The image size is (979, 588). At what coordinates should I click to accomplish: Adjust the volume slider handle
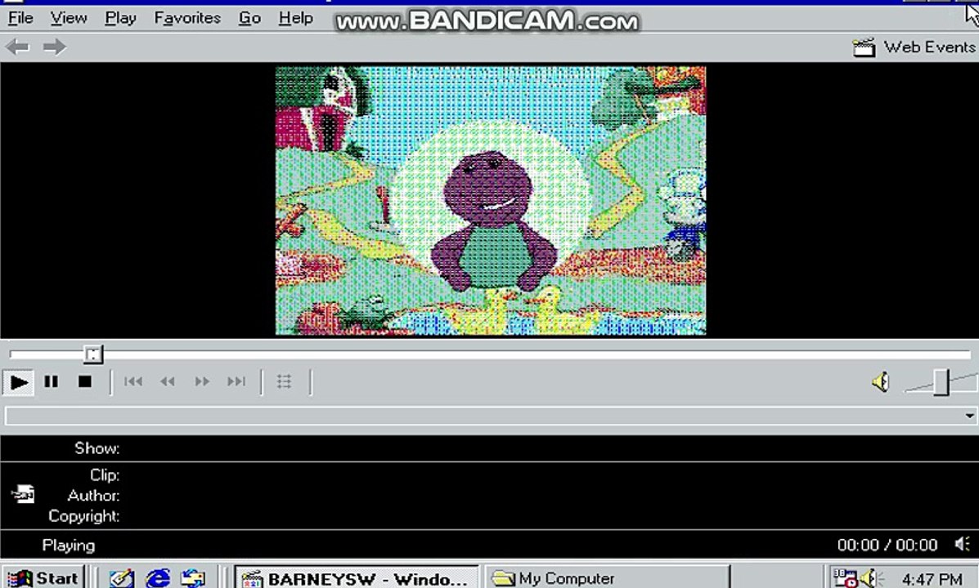tap(941, 382)
